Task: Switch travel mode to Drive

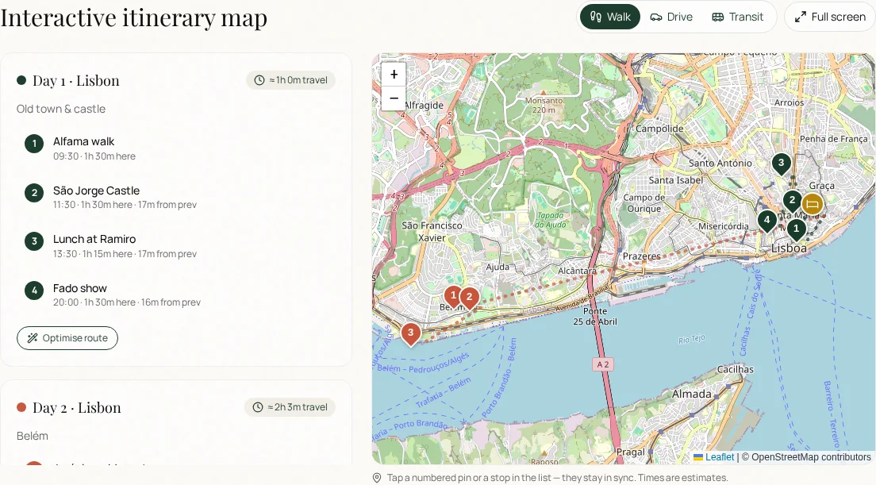Action: tap(671, 17)
